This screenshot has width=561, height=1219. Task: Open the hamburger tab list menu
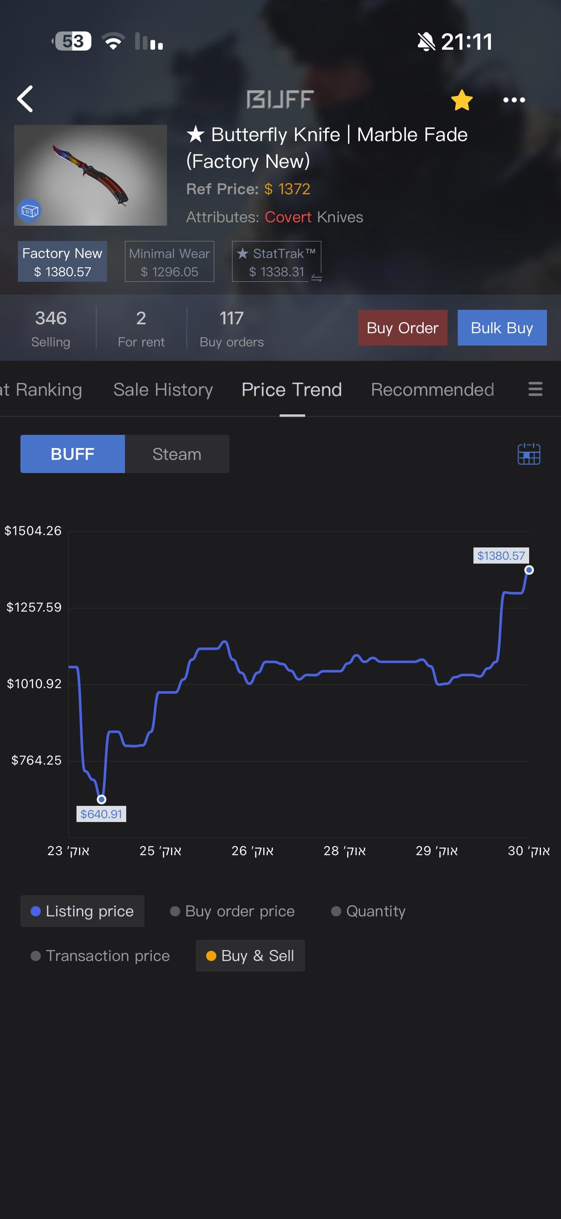(535, 389)
